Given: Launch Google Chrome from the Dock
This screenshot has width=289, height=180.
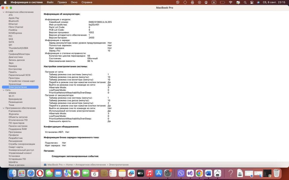Looking at the screenshot, I should [199, 173].
